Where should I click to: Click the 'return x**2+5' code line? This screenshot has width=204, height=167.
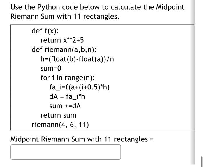coord(62,40)
